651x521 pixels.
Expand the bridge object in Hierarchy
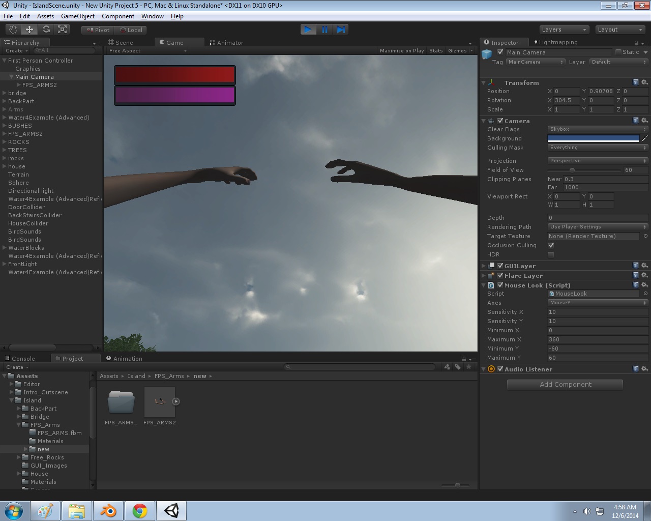pos(5,93)
